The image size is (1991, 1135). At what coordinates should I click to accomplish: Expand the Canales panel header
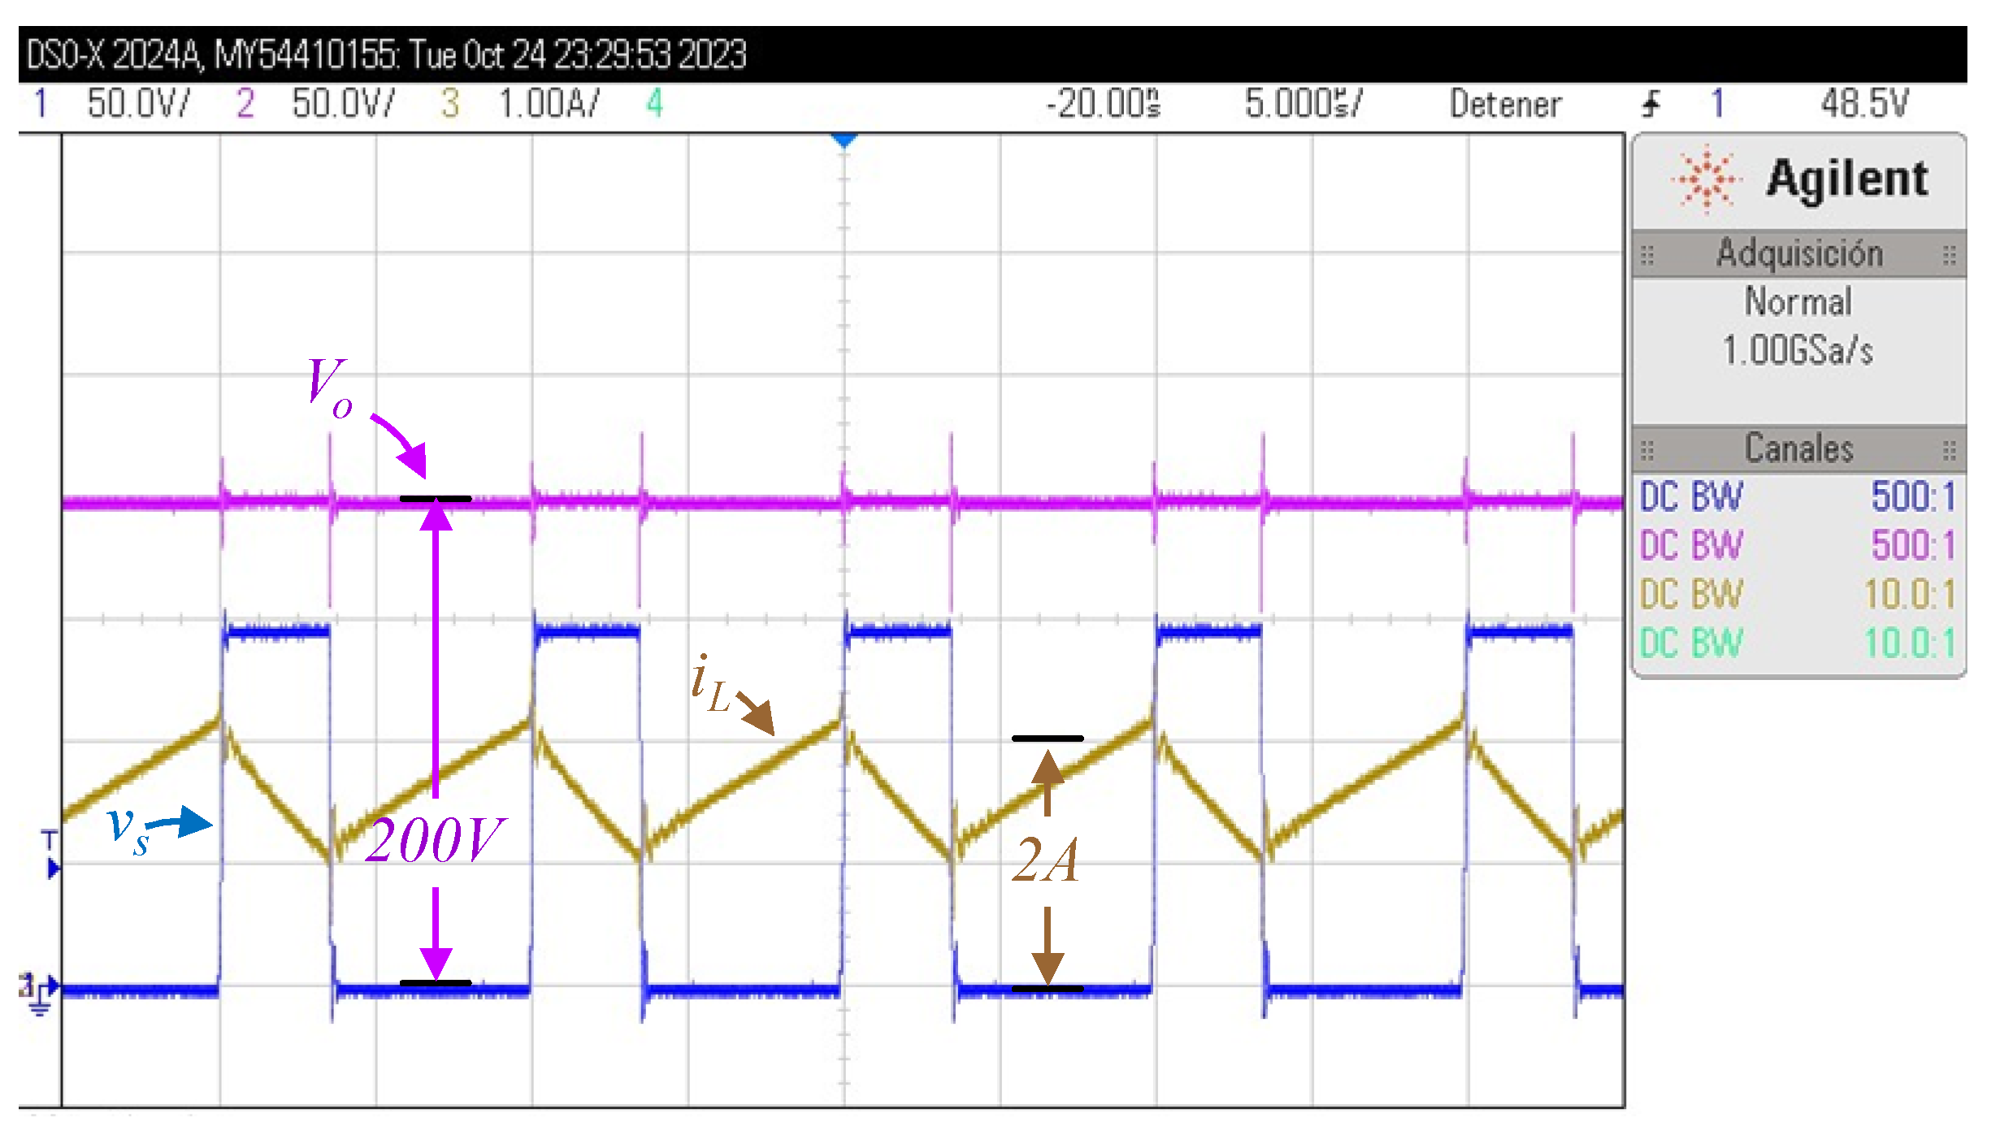[x=1798, y=449]
